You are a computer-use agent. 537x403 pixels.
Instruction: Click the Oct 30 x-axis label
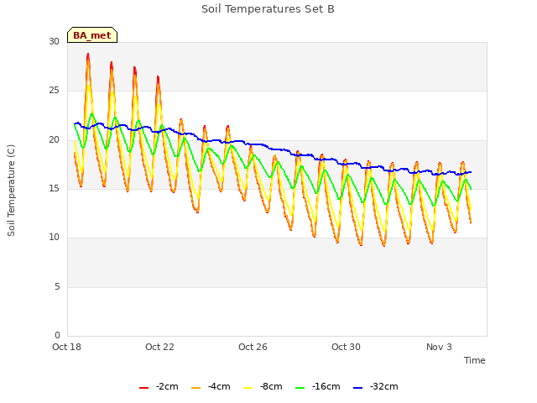pos(346,347)
